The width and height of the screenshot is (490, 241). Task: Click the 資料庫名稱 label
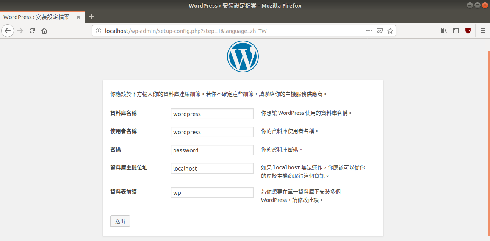124,113
